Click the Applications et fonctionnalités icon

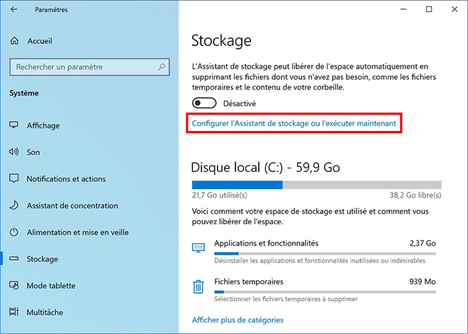pyautogui.click(x=199, y=248)
